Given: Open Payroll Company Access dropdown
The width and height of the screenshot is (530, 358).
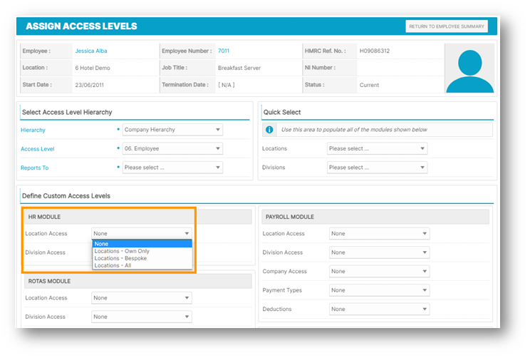Looking at the screenshot, I should (x=379, y=271).
